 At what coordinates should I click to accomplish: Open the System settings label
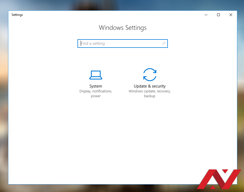[96, 86]
